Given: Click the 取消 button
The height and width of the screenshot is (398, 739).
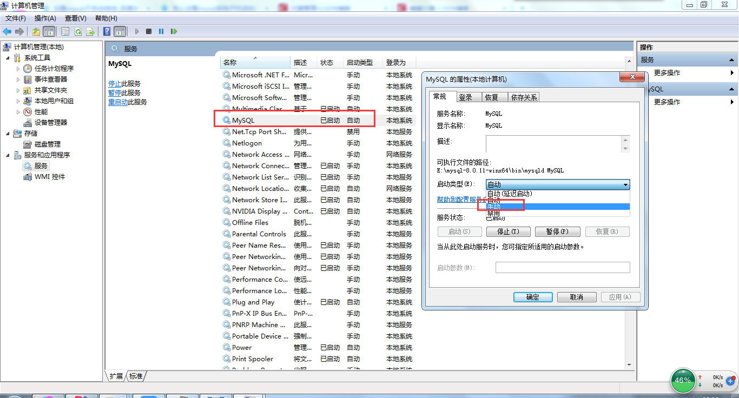Looking at the screenshot, I should 577,297.
